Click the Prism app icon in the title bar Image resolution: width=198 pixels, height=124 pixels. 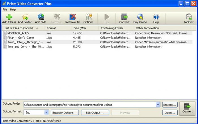click(x=4, y=4)
